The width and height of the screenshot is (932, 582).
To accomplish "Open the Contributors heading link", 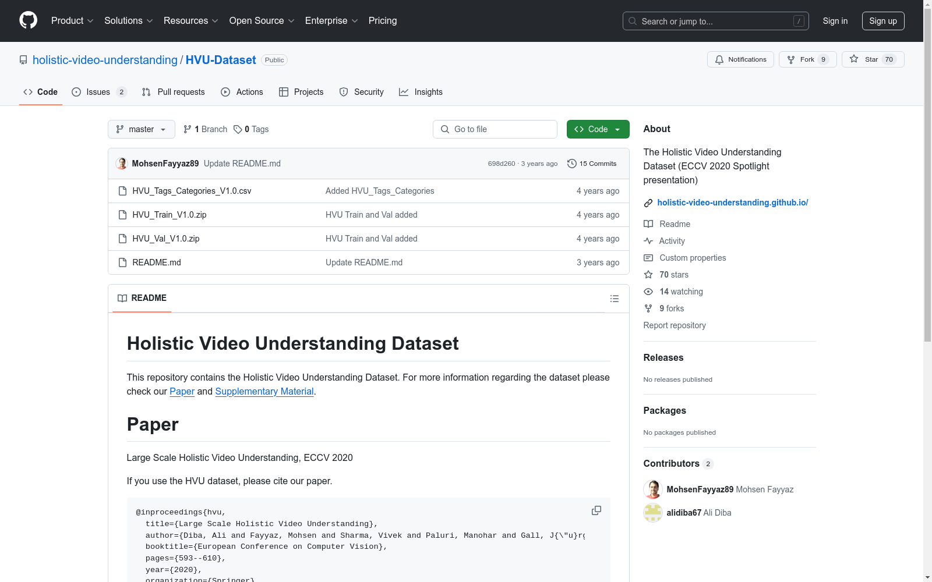I will pyautogui.click(x=678, y=464).
